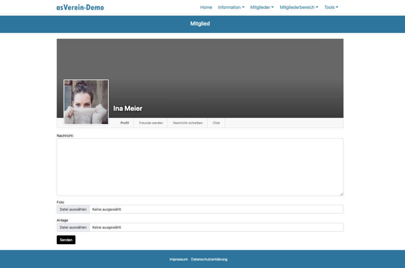The image size is (405, 268).
Task: Click the text area resize handle
Action: pos(341,194)
